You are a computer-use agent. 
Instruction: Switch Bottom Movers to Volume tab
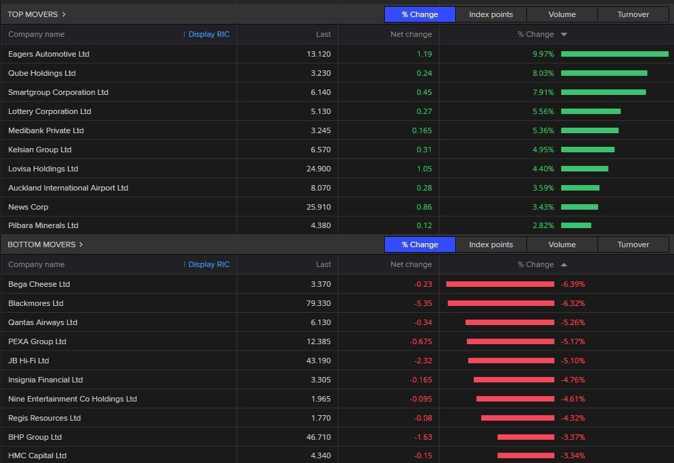(562, 244)
